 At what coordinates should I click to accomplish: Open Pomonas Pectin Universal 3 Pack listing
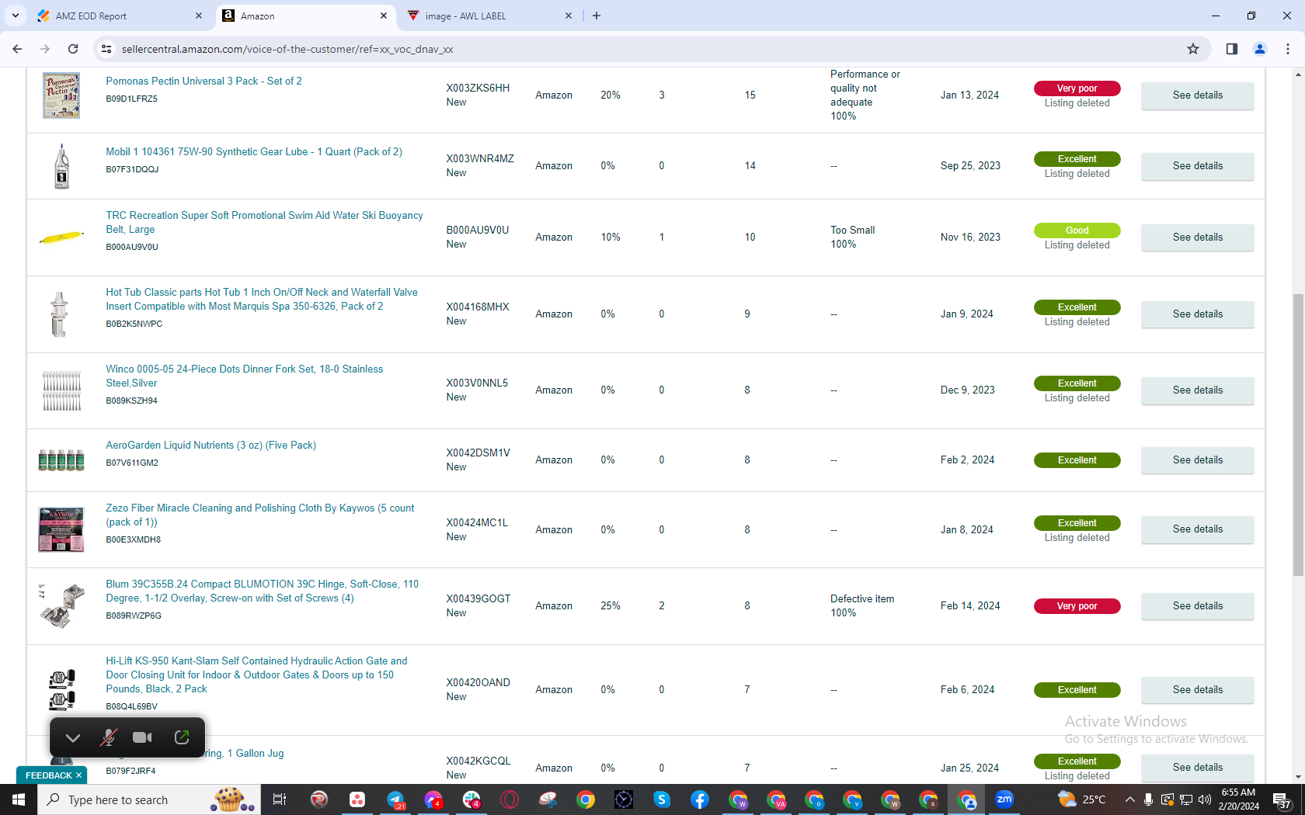[204, 81]
